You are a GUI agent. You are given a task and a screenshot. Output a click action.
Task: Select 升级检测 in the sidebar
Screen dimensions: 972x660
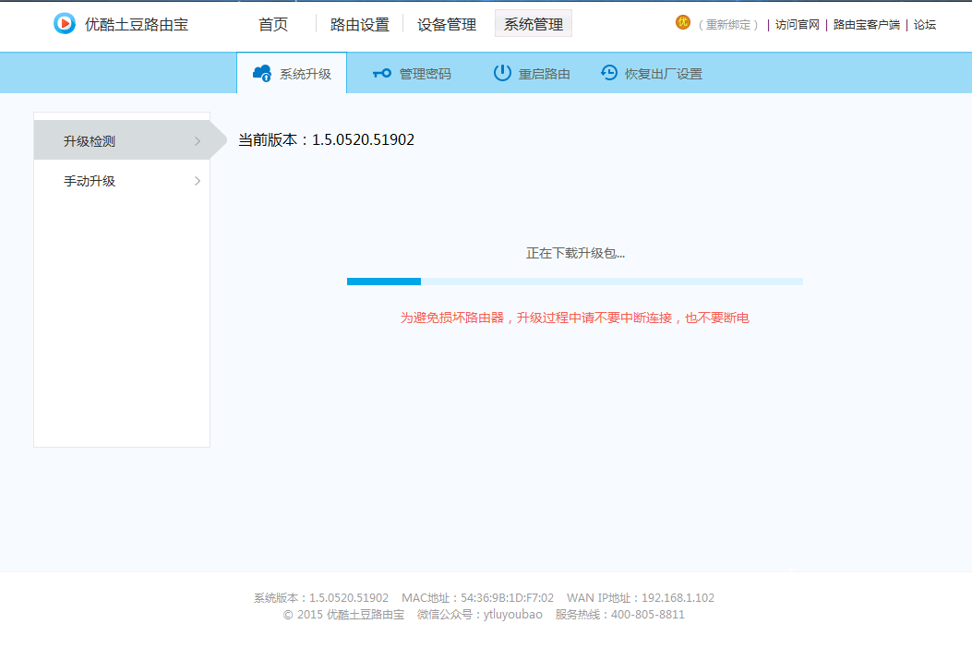(122, 140)
